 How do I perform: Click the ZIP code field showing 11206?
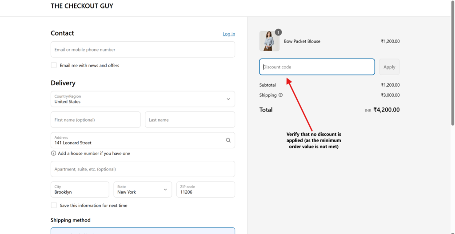pos(205,190)
